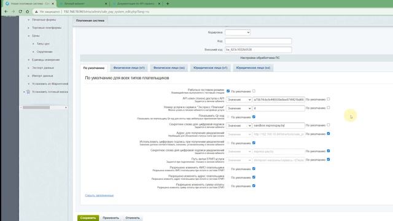This screenshot has width=393, height=221.
Task: Click the sidebar scrollbar right arrow
Action: [x=66, y=107]
